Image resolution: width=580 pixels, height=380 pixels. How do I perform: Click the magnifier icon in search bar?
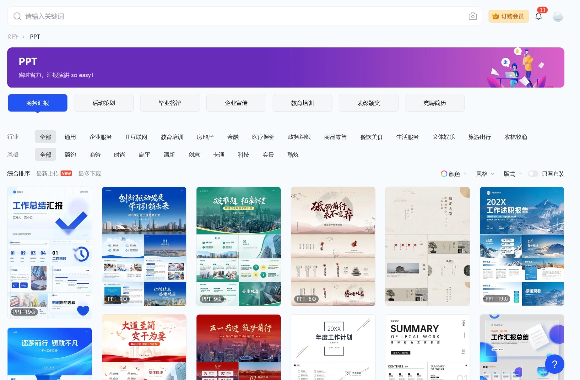[17, 16]
